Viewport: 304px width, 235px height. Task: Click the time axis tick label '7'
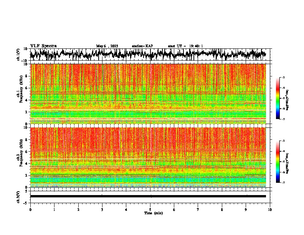198,210
